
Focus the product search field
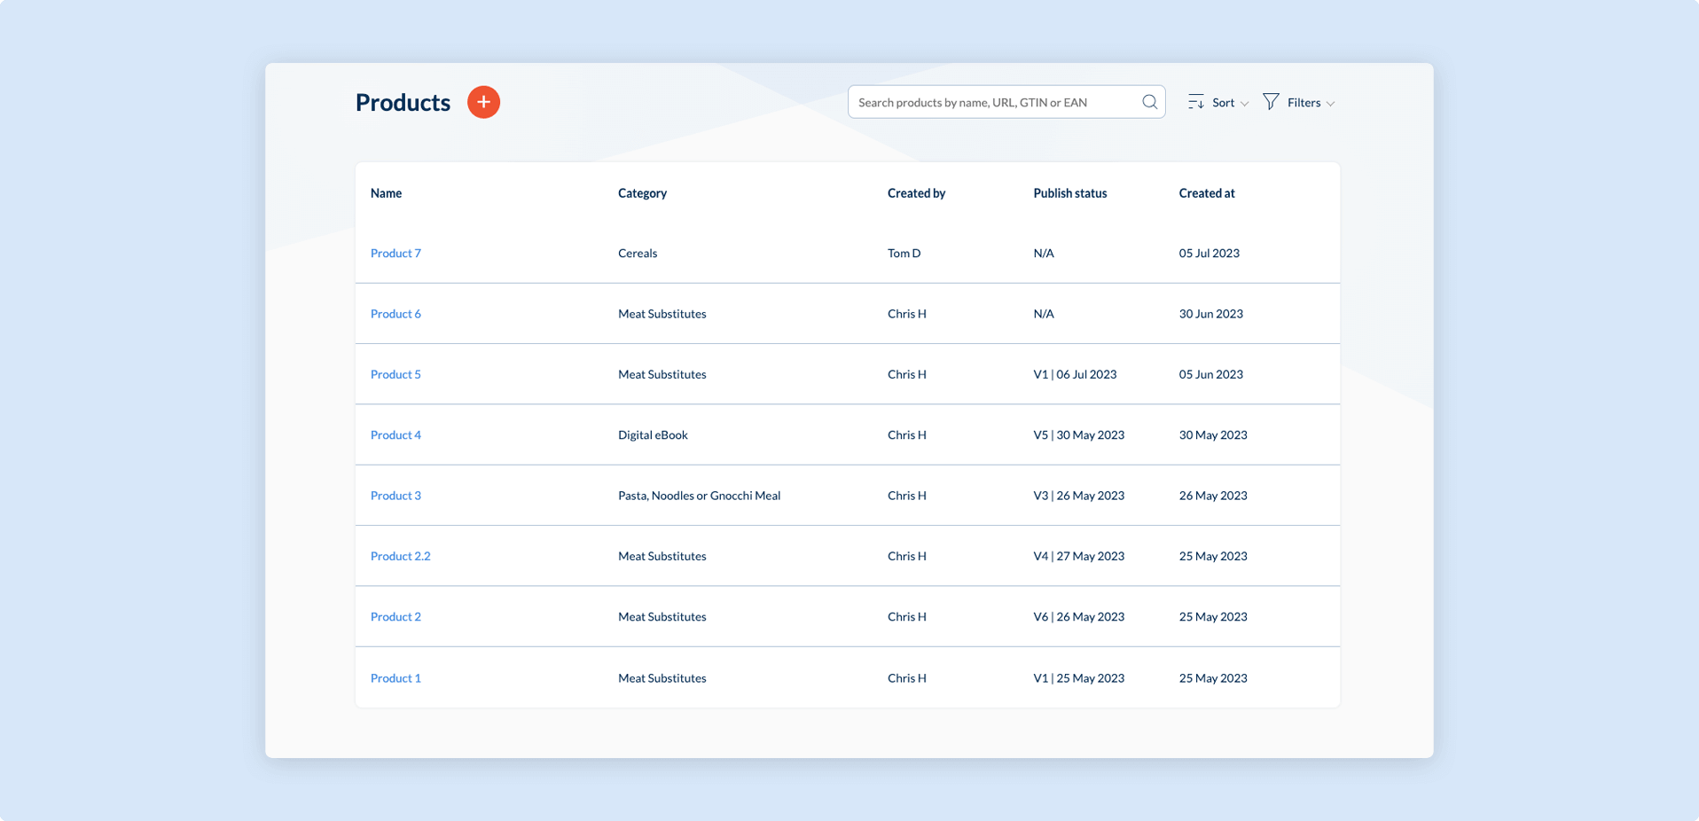pyautogui.click(x=1006, y=102)
